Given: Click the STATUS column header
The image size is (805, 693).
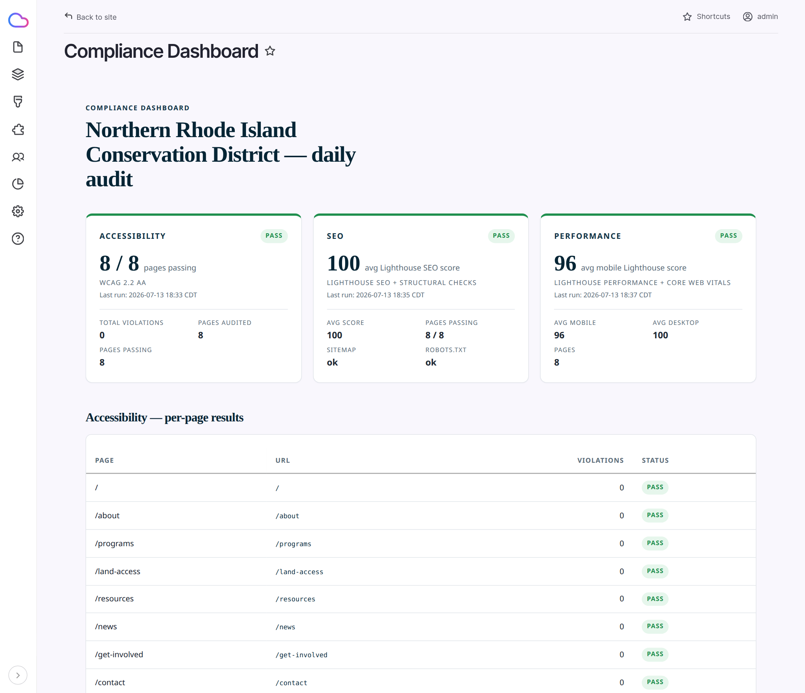Looking at the screenshot, I should click(655, 460).
